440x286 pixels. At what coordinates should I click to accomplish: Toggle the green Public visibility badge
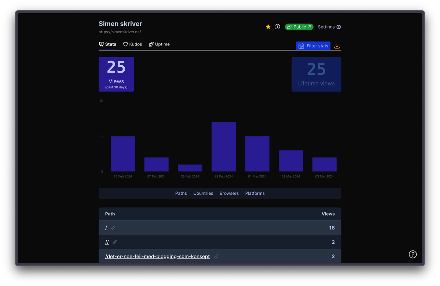pos(299,27)
